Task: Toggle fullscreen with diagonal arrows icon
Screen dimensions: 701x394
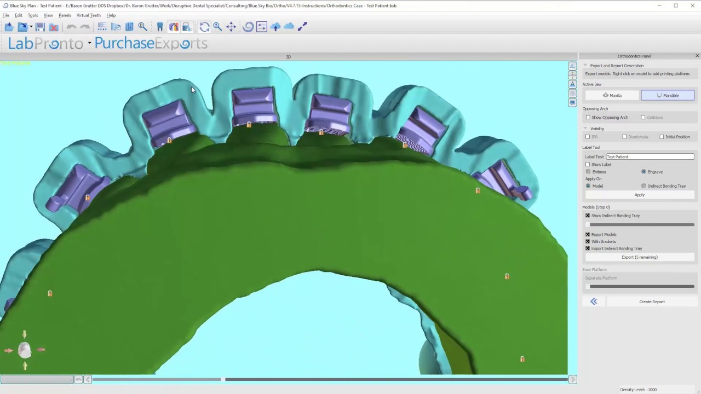Action: tap(302, 27)
